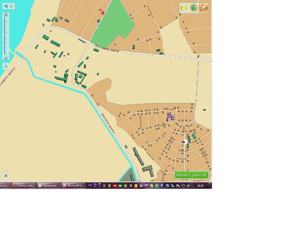
Task: Activate the magnifier zoom area tool
Action: 6,66
